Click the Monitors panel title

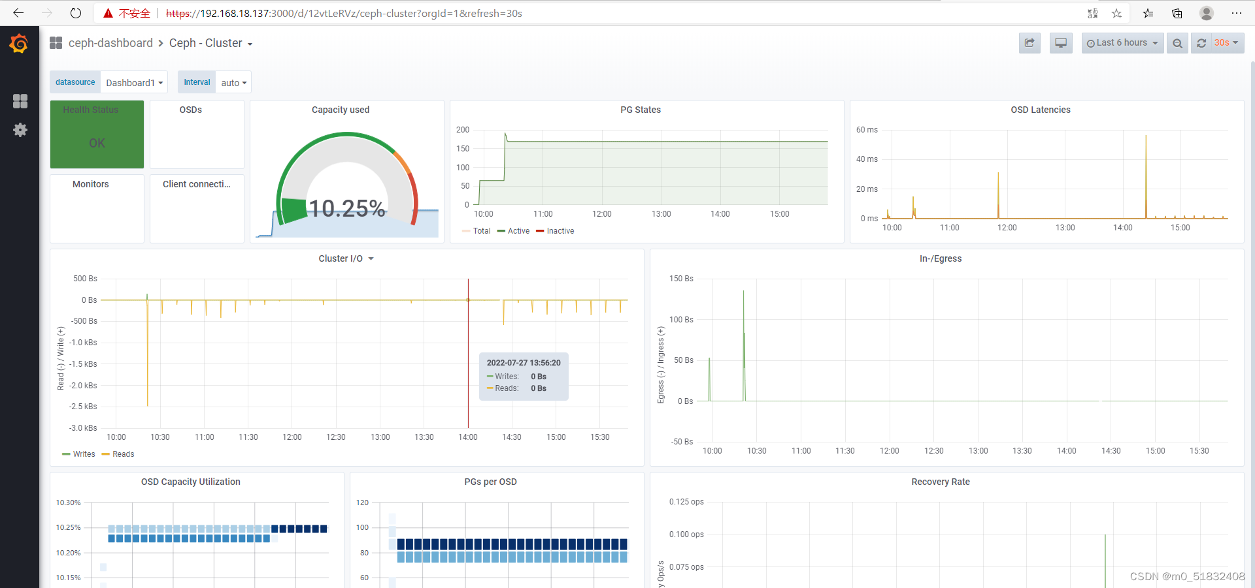pyautogui.click(x=91, y=185)
